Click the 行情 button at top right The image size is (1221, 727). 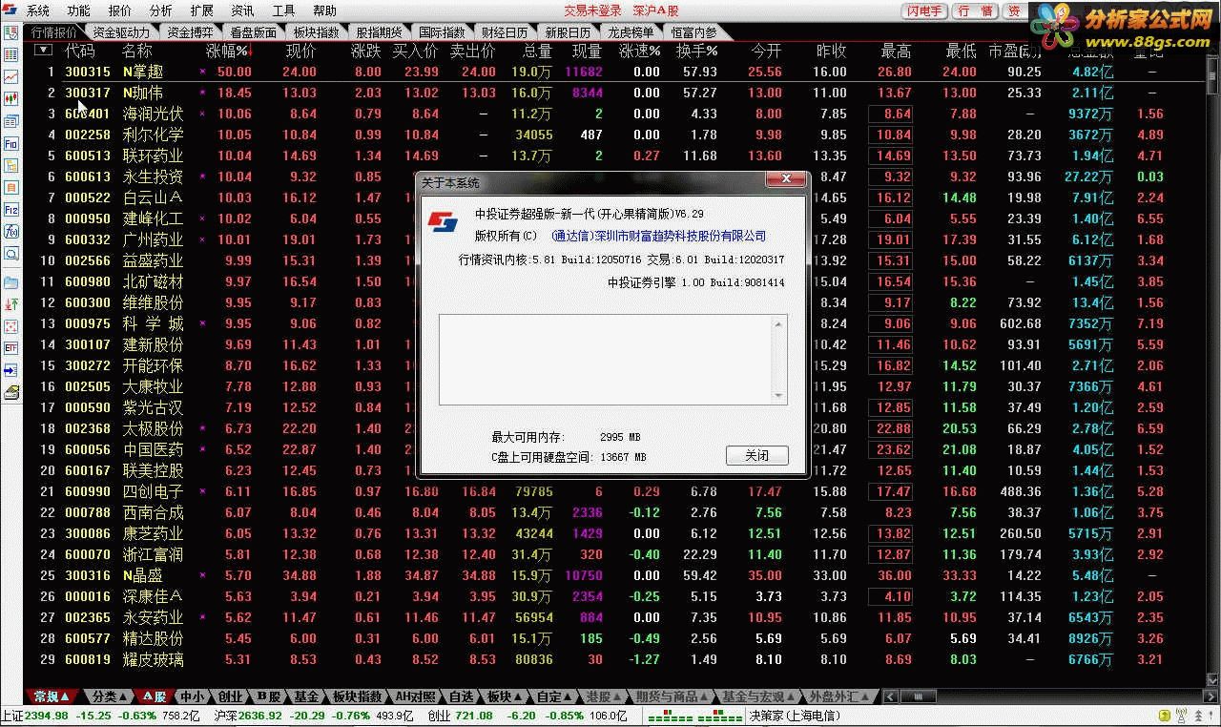tap(976, 11)
